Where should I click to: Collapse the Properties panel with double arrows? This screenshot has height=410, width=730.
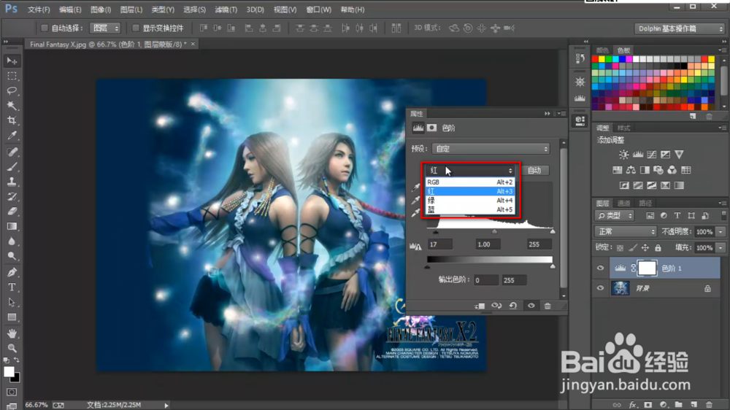click(547, 114)
